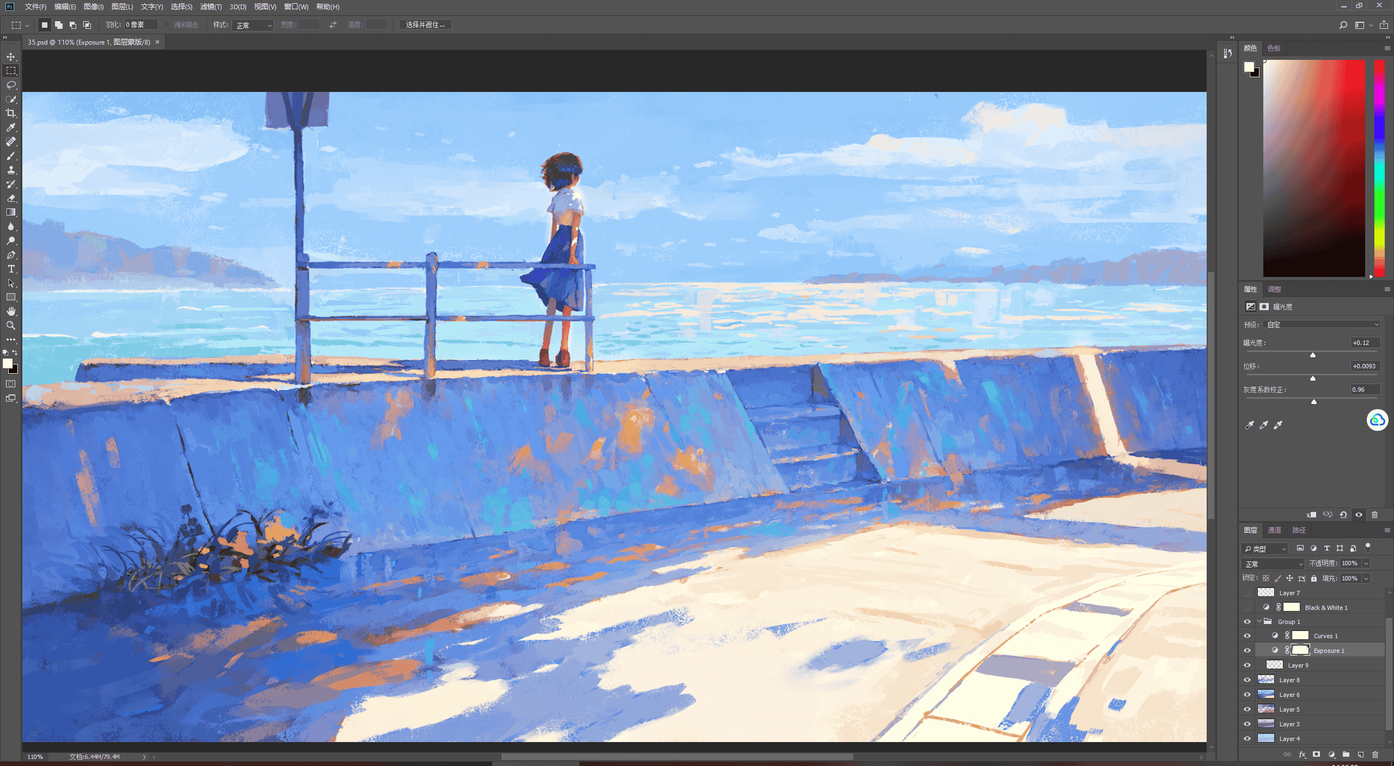Create a new layer via icon
The width and height of the screenshot is (1394, 766).
(x=1360, y=755)
